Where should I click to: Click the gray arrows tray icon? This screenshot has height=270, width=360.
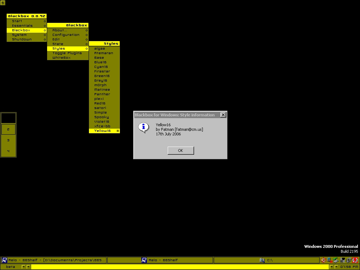coord(349,260)
